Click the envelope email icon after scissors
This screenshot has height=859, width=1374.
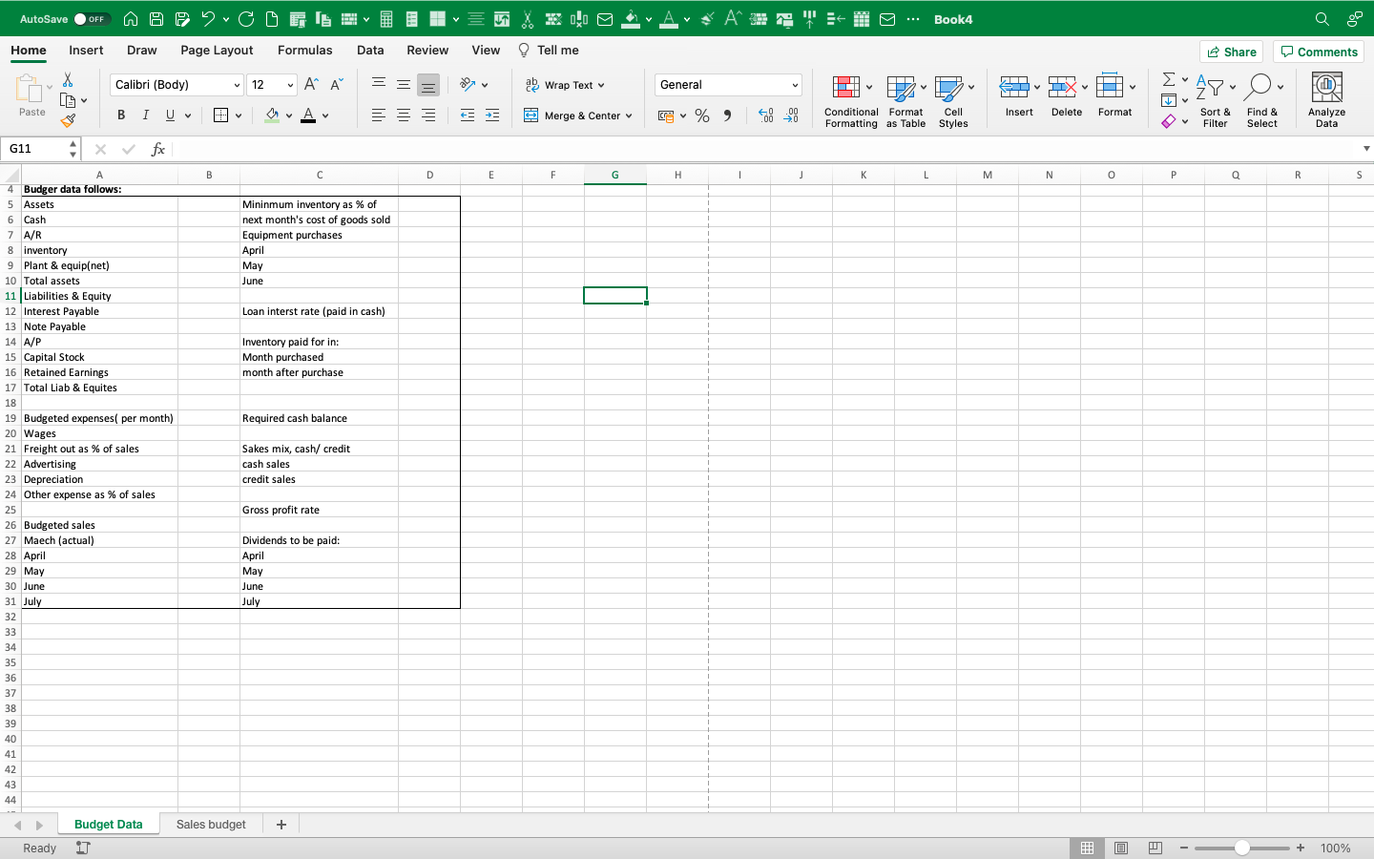click(605, 19)
